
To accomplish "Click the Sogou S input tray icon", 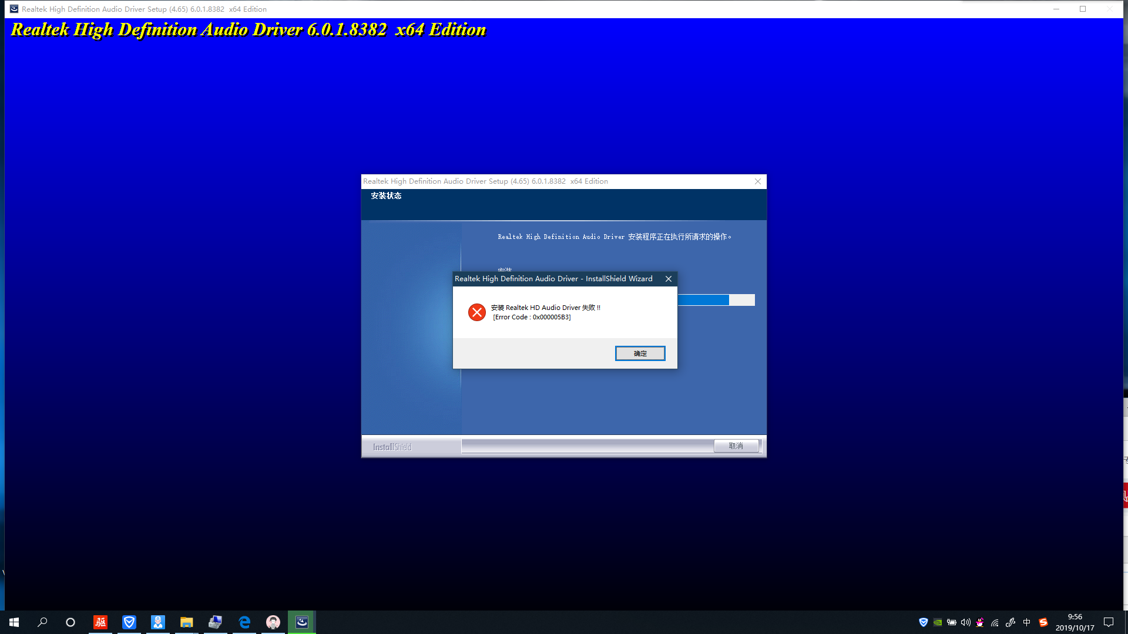I will pos(1043,622).
